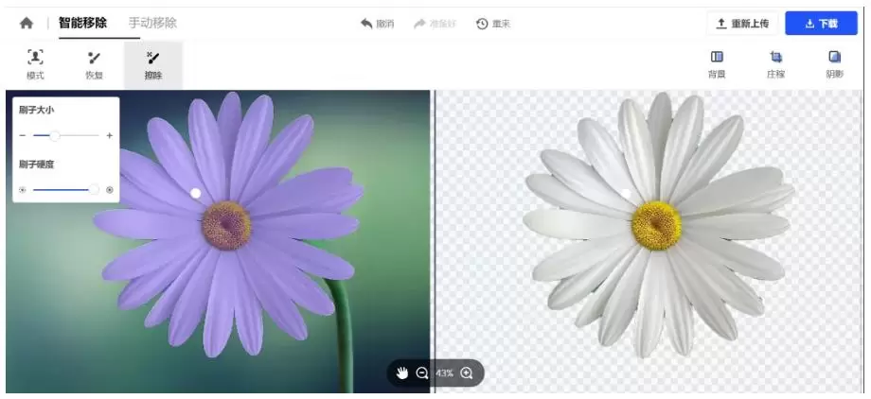Click the 刷子硬度 slider track
The width and height of the screenshot is (871, 399).
tap(65, 190)
